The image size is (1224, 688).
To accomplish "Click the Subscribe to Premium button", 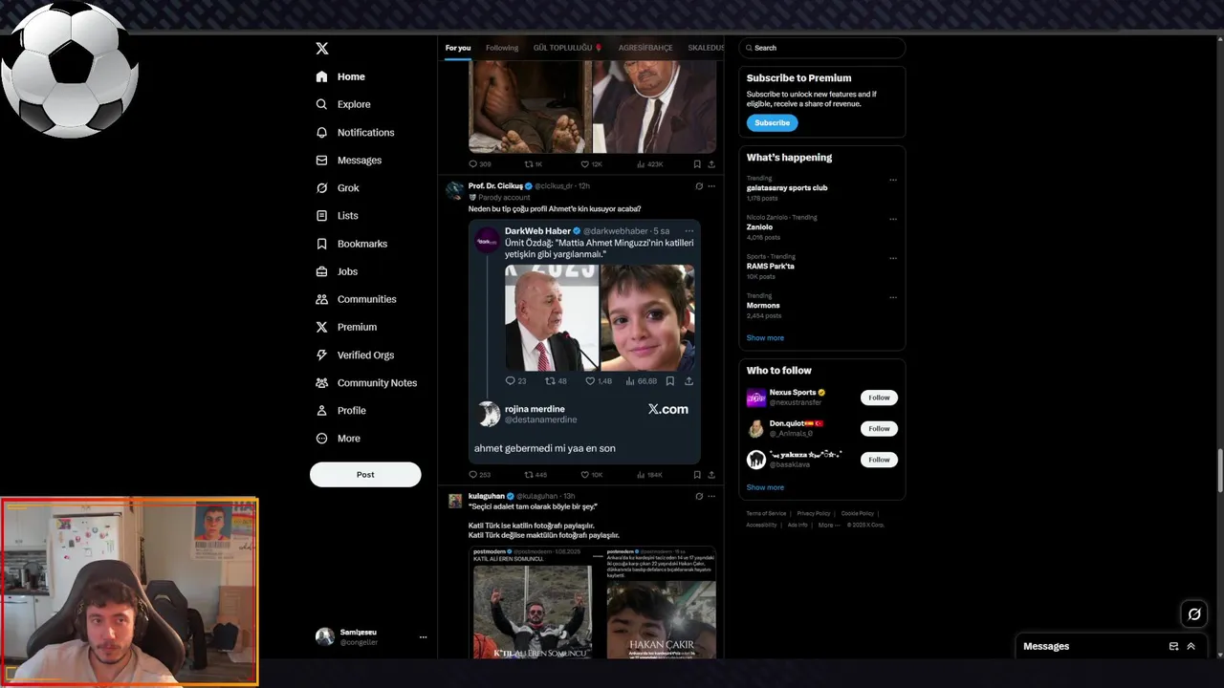I will pos(772,122).
